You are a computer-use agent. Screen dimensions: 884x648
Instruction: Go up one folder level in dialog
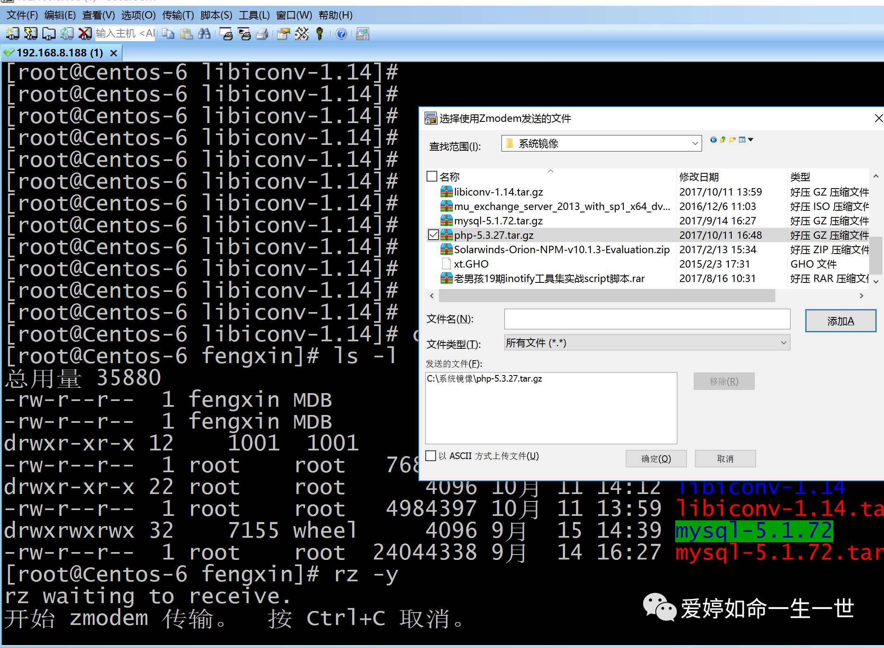(723, 140)
